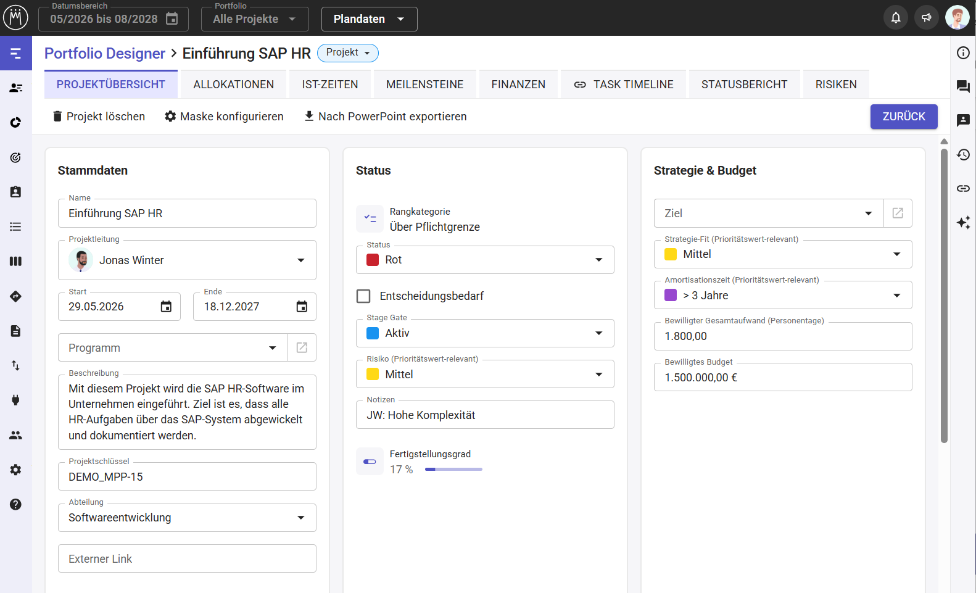Switch to the Projektübersicht tab
976x593 pixels.
coord(111,85)
